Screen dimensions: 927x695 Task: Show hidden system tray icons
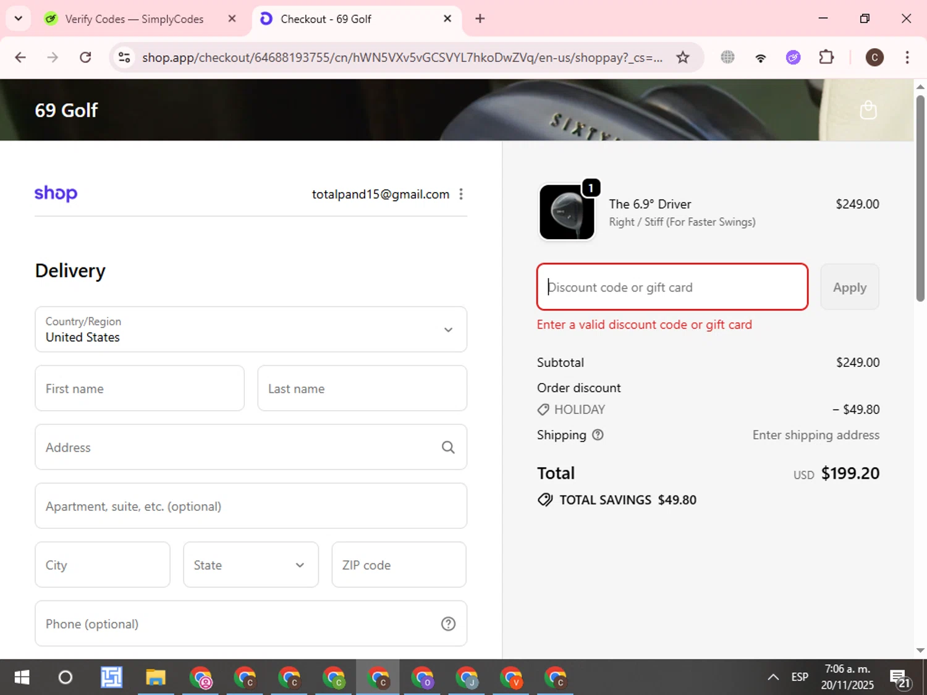(772, 677)
